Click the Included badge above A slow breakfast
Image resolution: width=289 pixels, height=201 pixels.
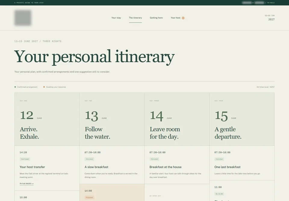(89, 159)
